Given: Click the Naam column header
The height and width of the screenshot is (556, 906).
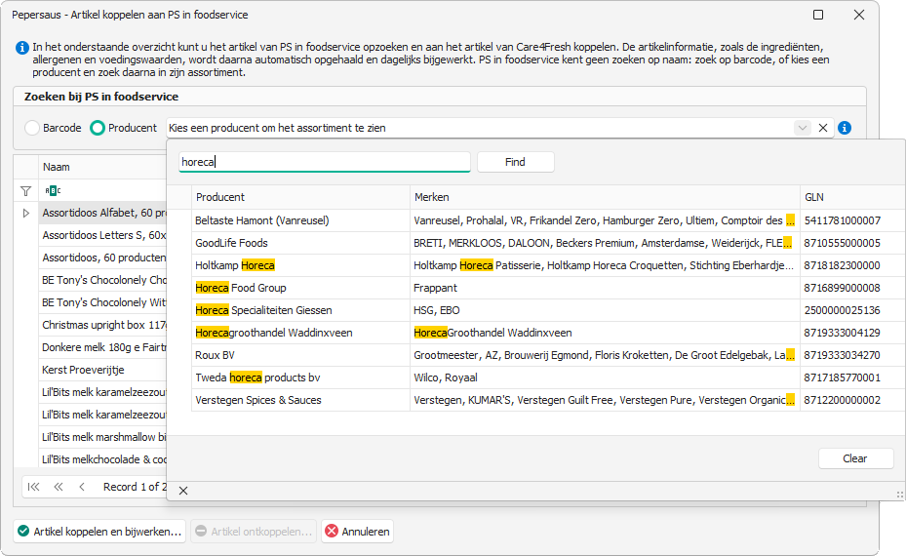Looking at the screenshot, I should click(102, 167).
